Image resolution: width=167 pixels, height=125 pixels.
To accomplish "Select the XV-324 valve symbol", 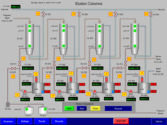I will point(151,14).
